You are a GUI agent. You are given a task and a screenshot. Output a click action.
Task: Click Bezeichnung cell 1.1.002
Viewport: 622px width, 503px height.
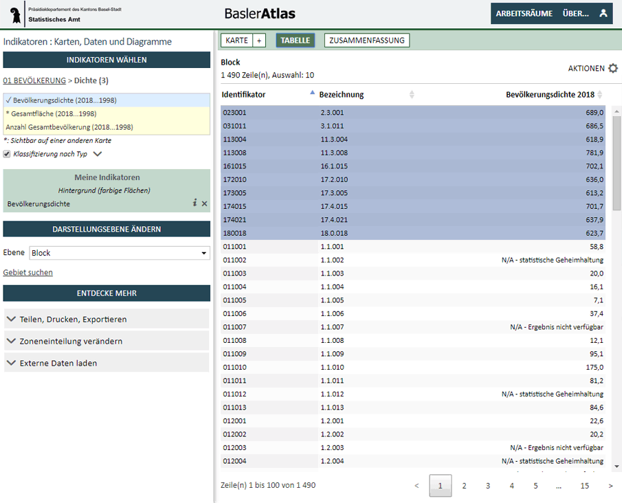point(333,260)
